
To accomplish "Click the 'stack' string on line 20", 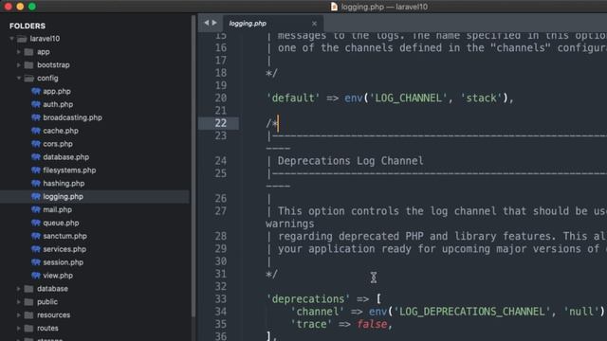I will point(481,99).
